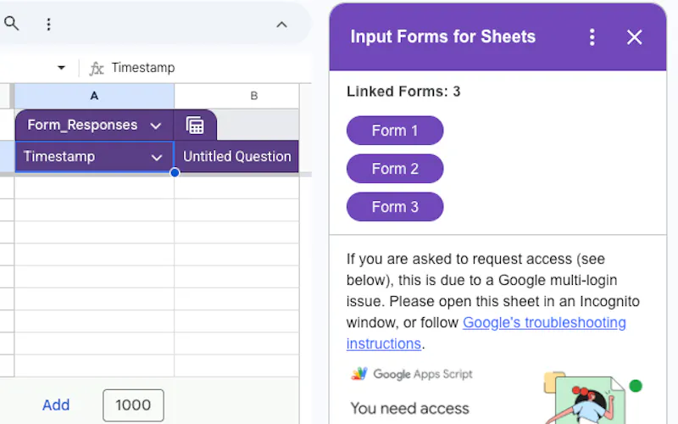
Task: Select the Untitled Question header cell
Action: (x=236, y=156)
